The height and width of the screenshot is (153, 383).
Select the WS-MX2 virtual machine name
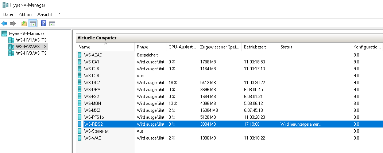[92, 110]
